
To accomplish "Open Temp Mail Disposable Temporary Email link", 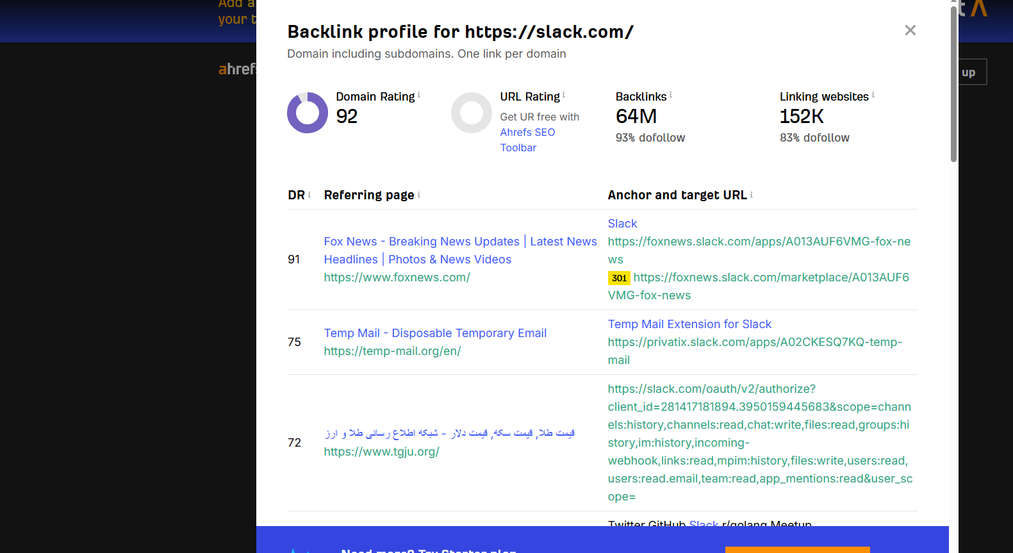I will pyautogui.click(x=435, y=333).
